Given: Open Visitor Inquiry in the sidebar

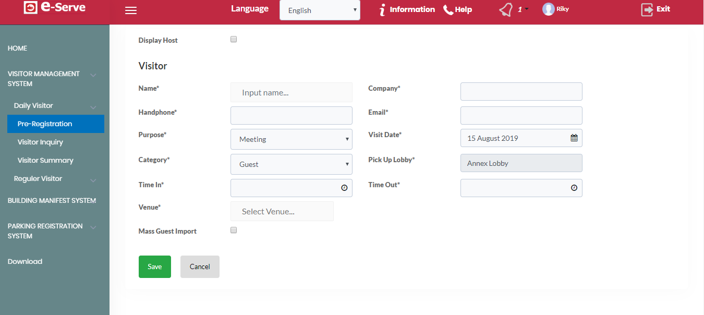Looking at the screenshot, I should coord(40,142).
